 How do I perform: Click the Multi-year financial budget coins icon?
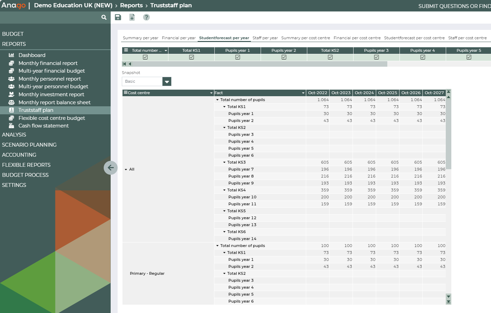[11, 71]
